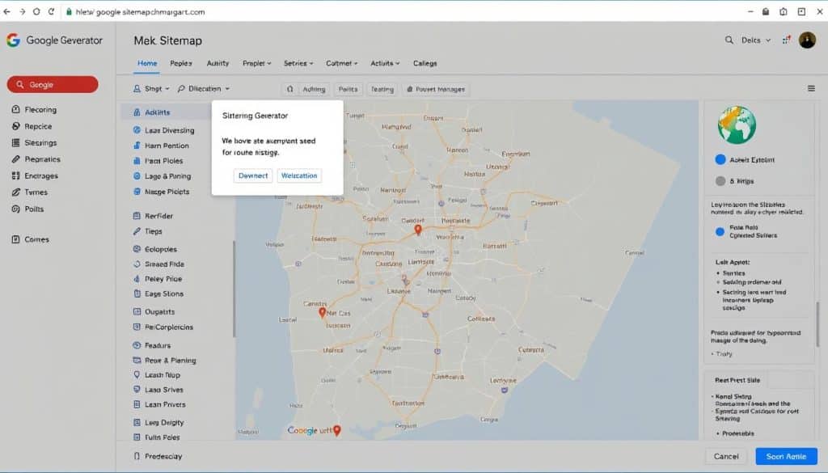Viewport: 828px width, 473px height.
Task: Select Eolopoles list item
Action: tap(155, 249)
